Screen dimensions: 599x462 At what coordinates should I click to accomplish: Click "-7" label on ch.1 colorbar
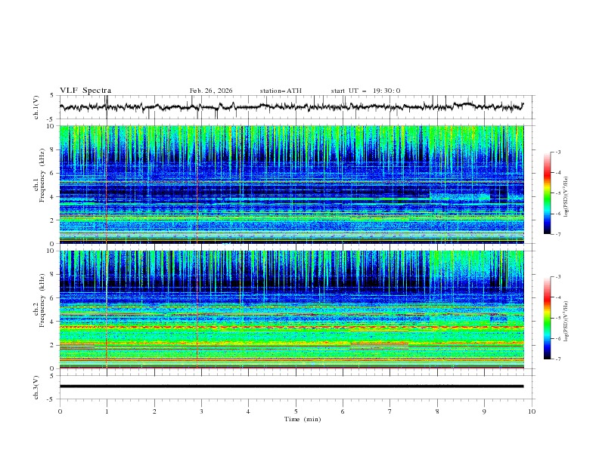558,234
